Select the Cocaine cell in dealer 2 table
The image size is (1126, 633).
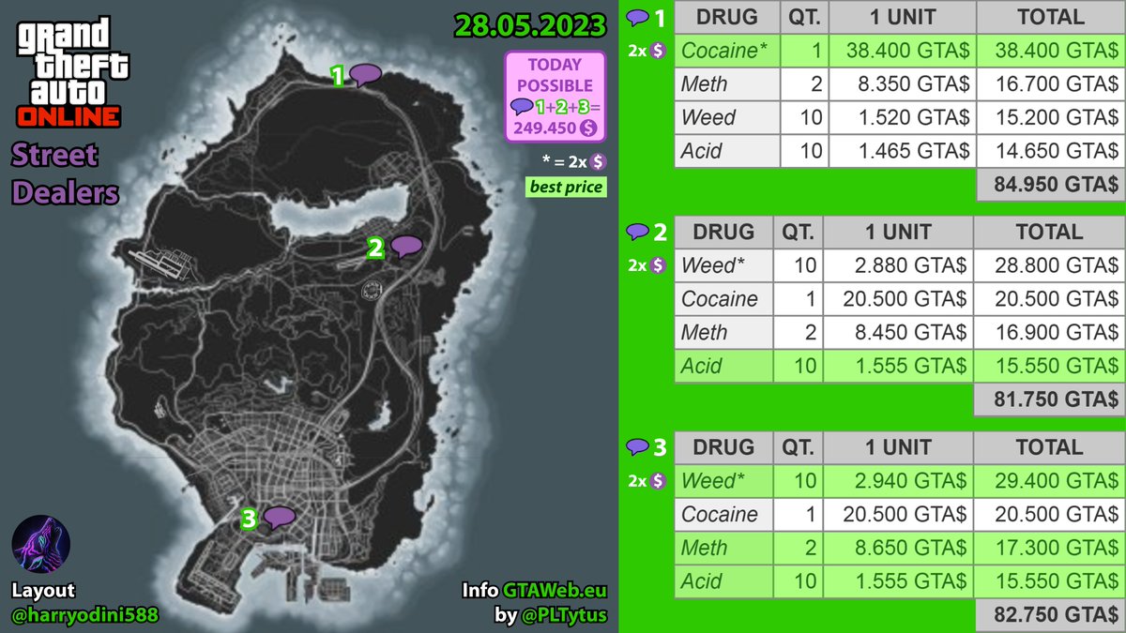pos(723,299)
